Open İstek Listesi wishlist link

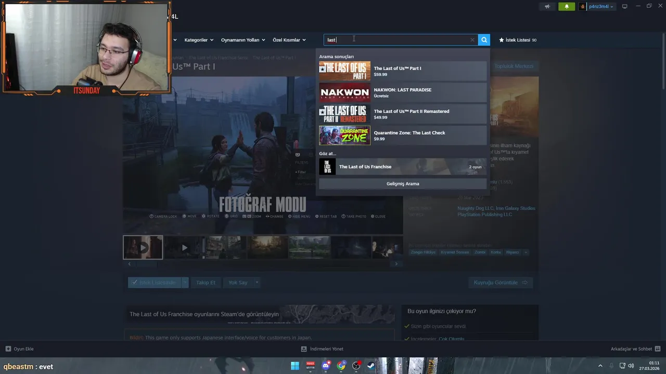[518, 40]
